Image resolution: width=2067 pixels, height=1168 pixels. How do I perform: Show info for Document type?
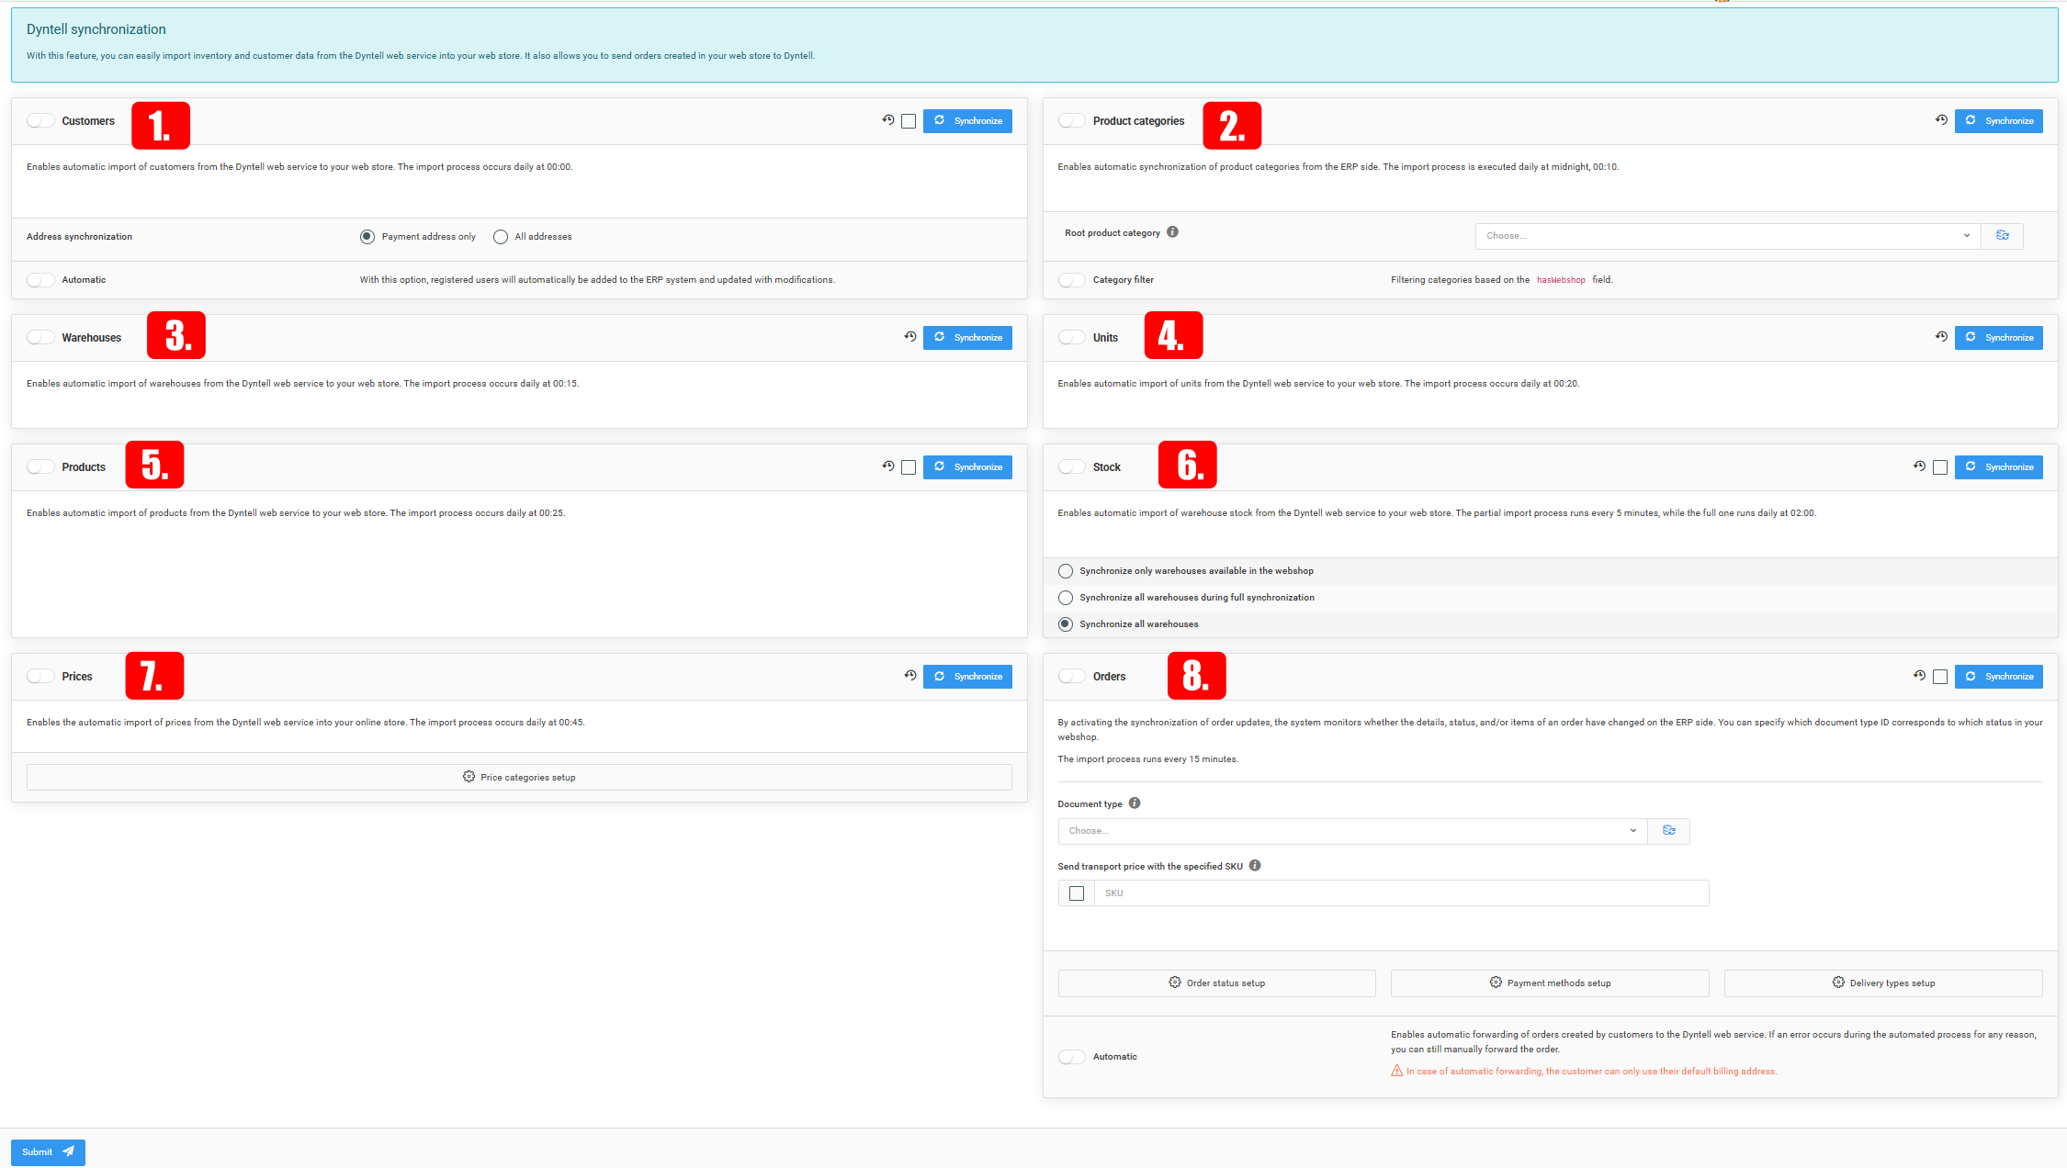coord(1135,803)
